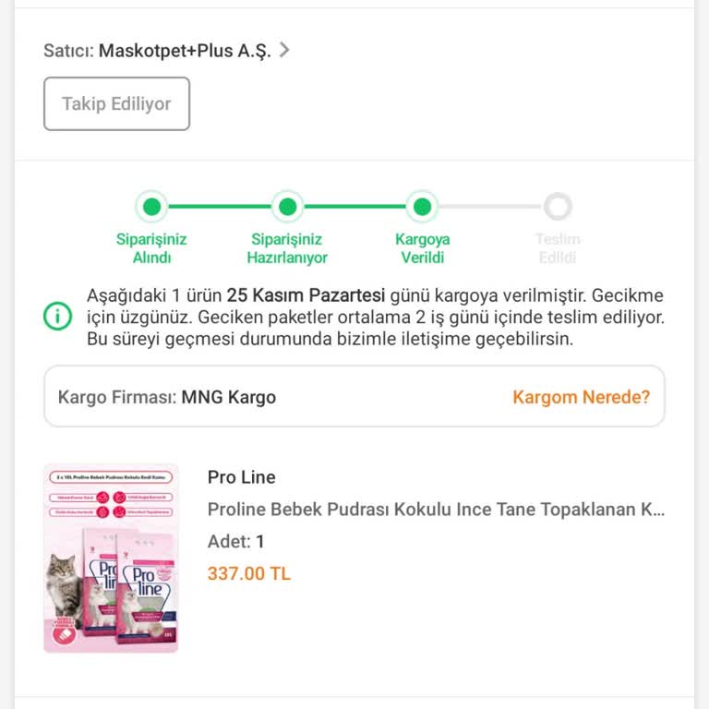Click the Kargoya Verildi step circle
This screenshot has height=709, width=709.
tap(422, 206)
